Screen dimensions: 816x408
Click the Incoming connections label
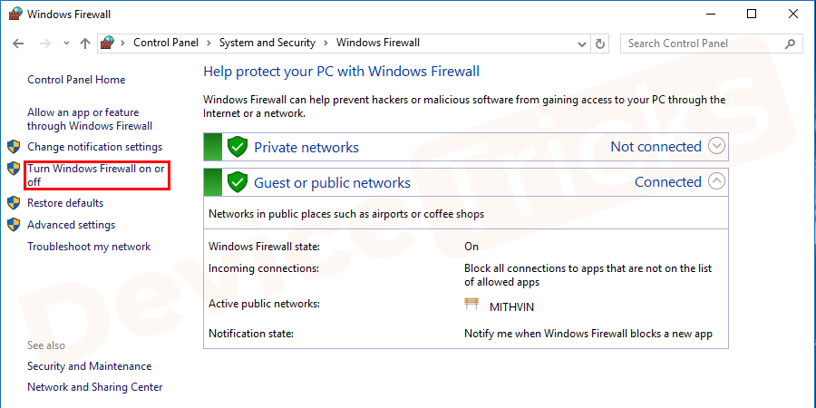point(263,268)
